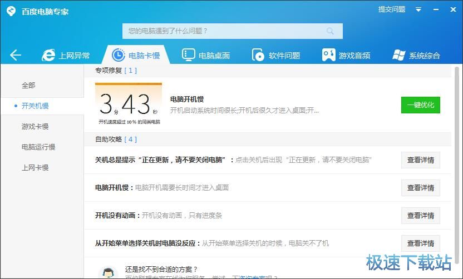Select 上网卡慢 in the sidebar

[35, 167]
